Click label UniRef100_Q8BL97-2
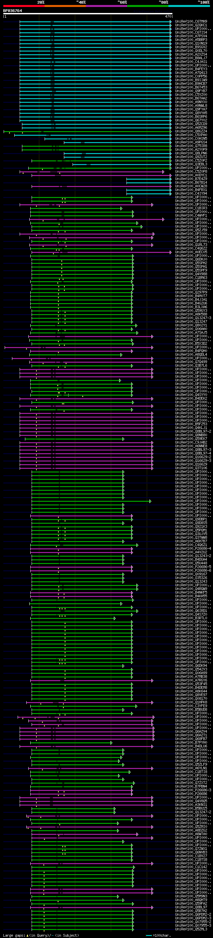The image size is (213, 938). tap(193, 432)
